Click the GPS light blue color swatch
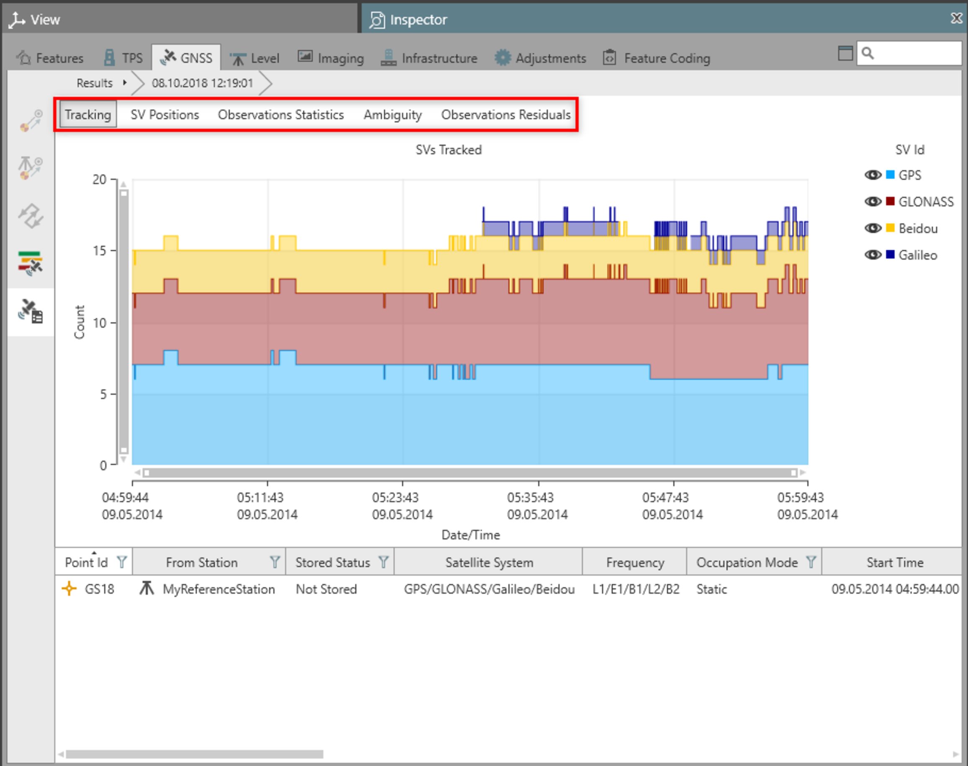Viewport: 968px width, 766px height. [891, 175]
